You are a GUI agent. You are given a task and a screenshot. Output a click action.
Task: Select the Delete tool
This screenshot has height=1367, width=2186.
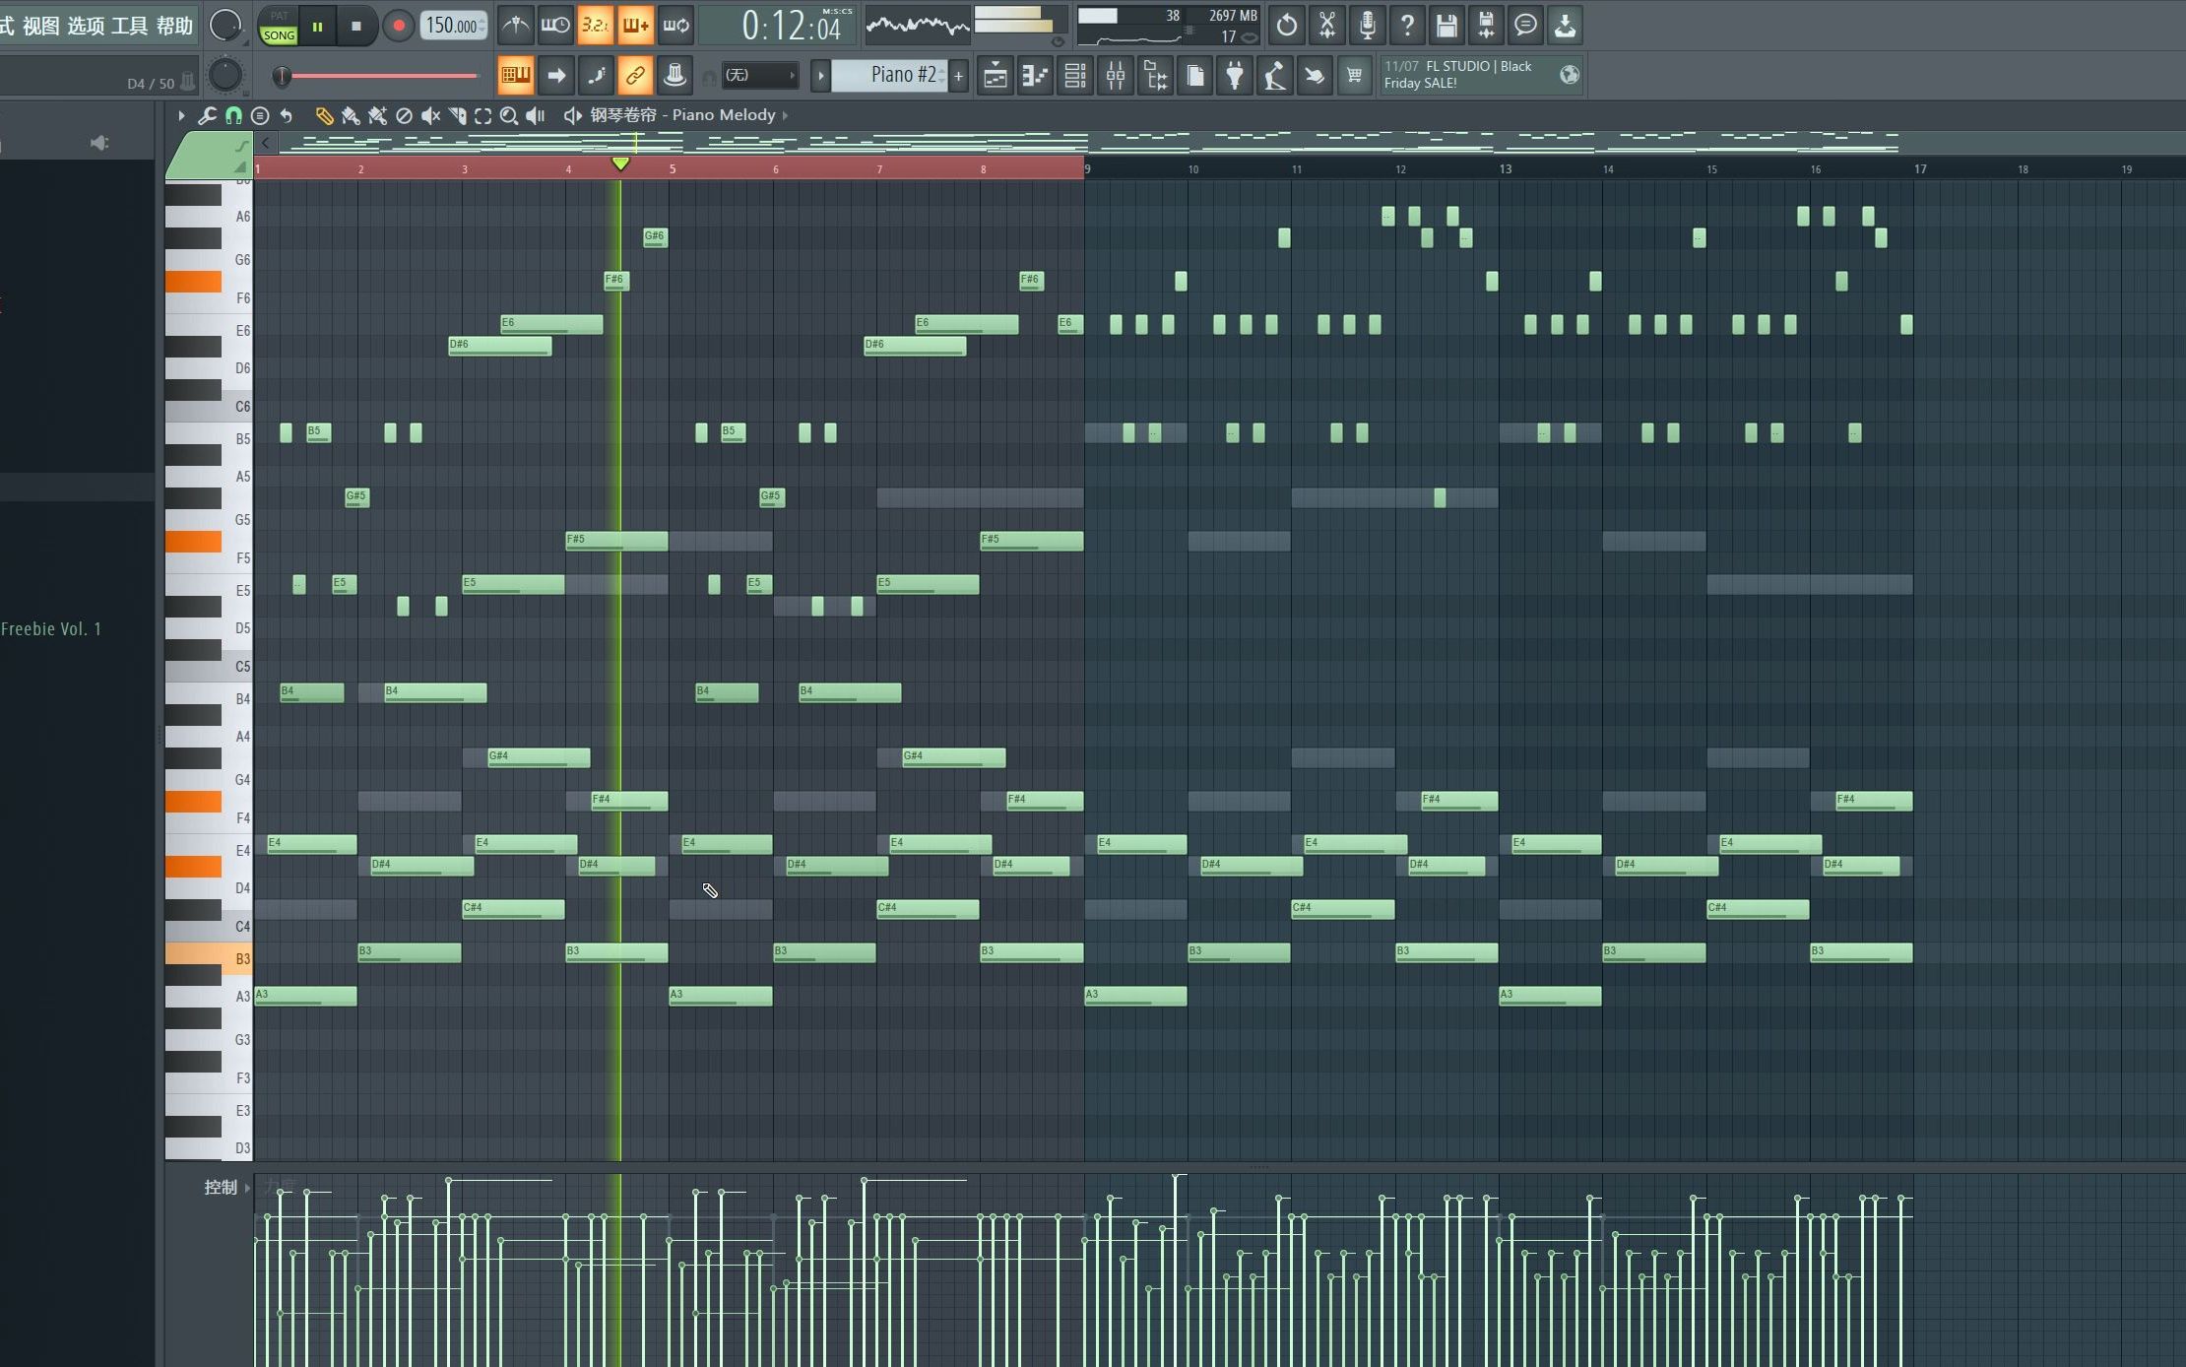point(404,115)
